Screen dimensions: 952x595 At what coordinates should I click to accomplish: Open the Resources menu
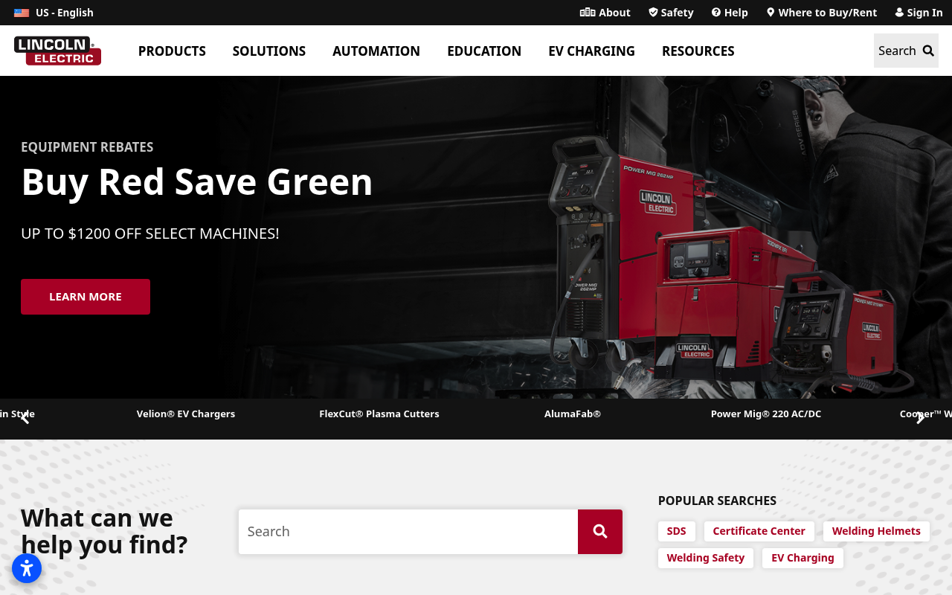pos(698,51)
